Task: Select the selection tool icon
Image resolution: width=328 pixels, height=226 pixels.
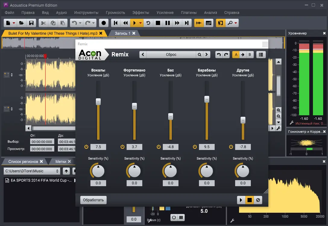Action: click(220, 23)
